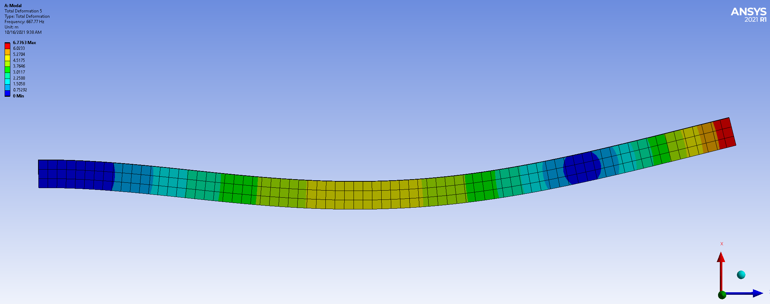
Task: Click the '10/16/2021 9:38 AM' timestamp
Action: (23, 32)
